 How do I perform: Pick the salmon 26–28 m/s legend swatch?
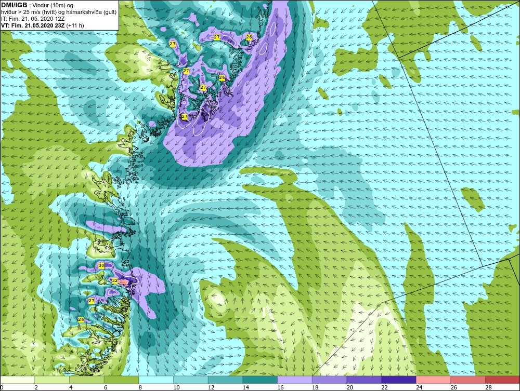pyautogui.click(x=468, y=380)
